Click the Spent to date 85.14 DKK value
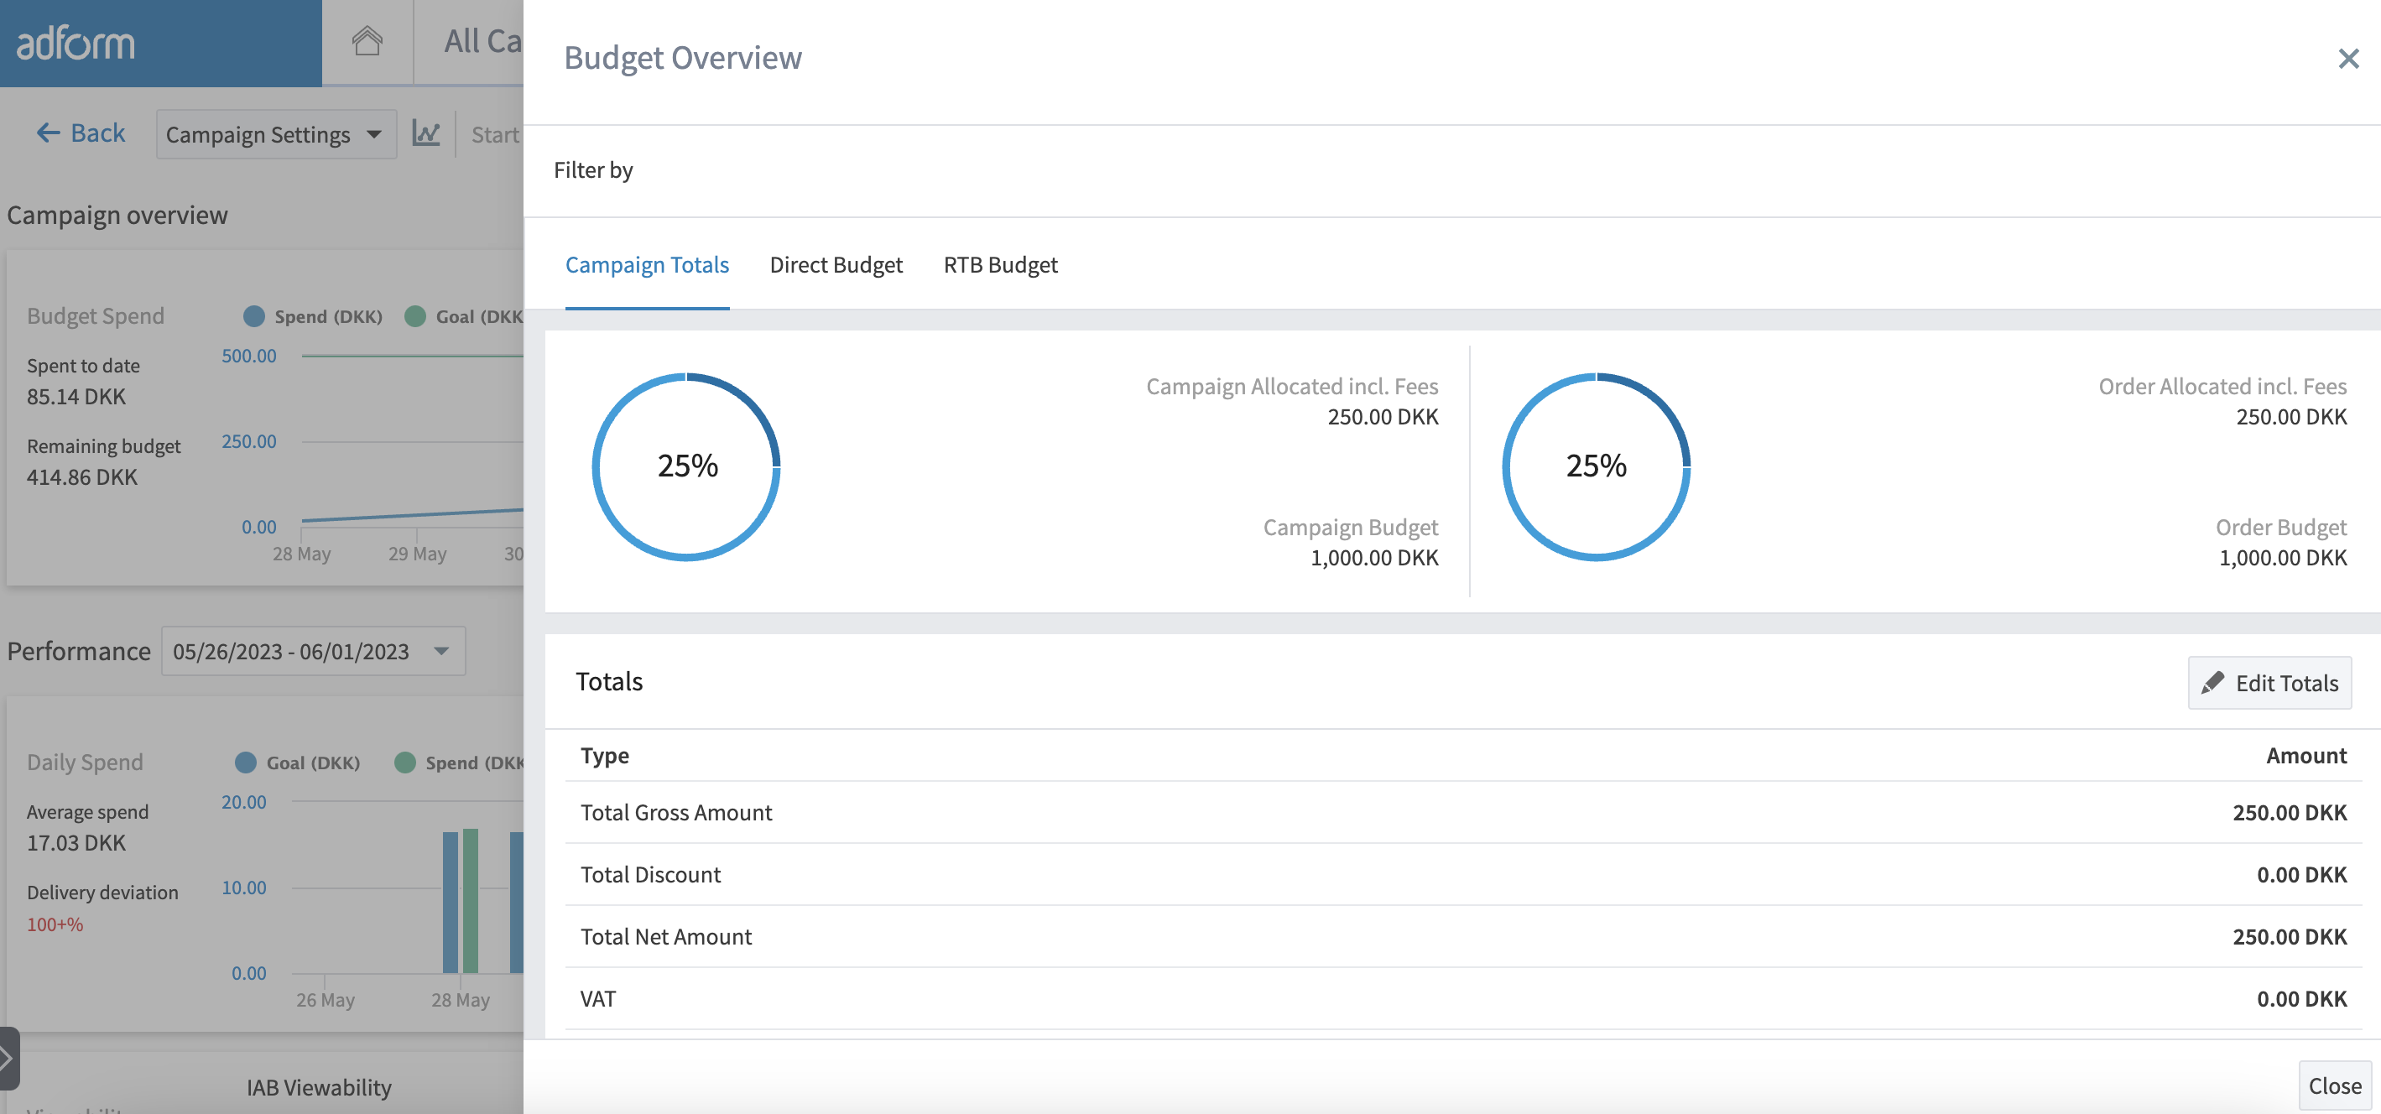The height and width of the screenshot is (1114, 2381). pyautogui.click(x=76, y=397)
